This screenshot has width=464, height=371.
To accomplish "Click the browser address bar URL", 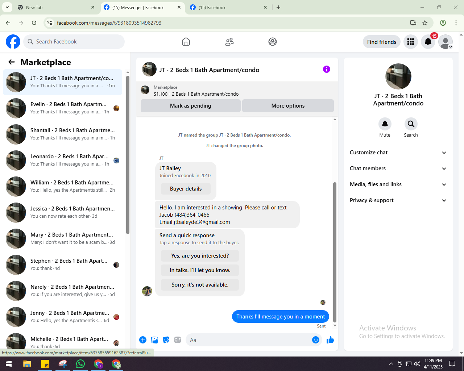I will pyautogui.click(x=109, y=23).
